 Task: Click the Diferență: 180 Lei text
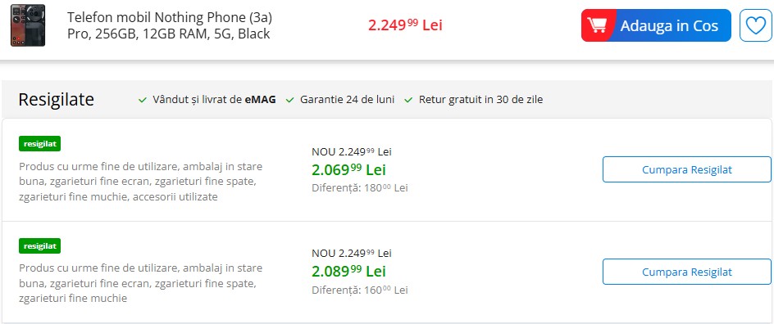point(360,187)
